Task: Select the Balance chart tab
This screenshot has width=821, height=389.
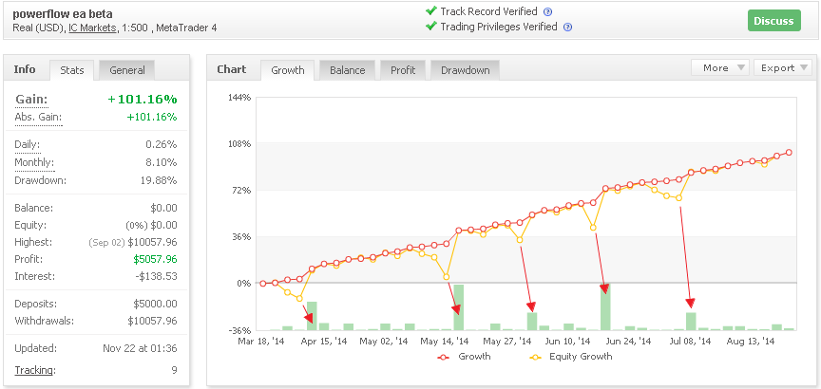Action: click(347, 70)
